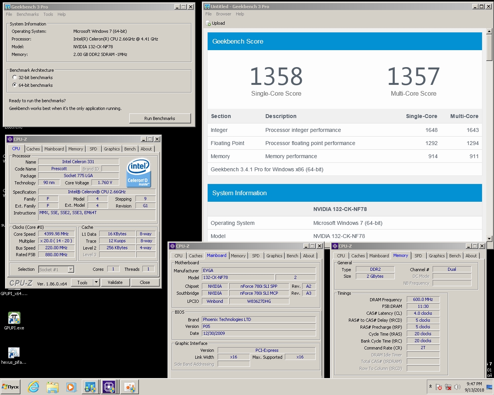Click the Validate button in CPU-Z
Screen dimensions: 494x395
[x=115, y=282]
